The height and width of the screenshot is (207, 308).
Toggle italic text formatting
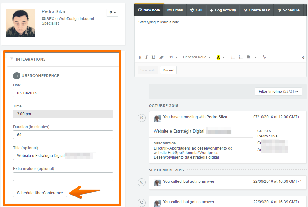[146, 57]
